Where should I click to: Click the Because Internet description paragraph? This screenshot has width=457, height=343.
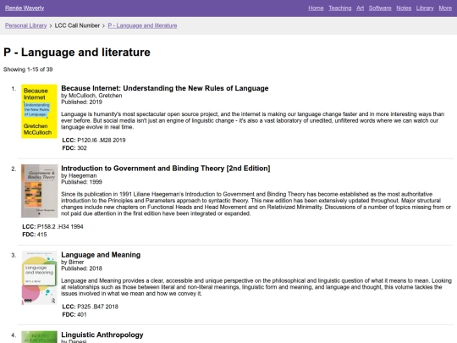pyautogui.click(x=252, y=120)
